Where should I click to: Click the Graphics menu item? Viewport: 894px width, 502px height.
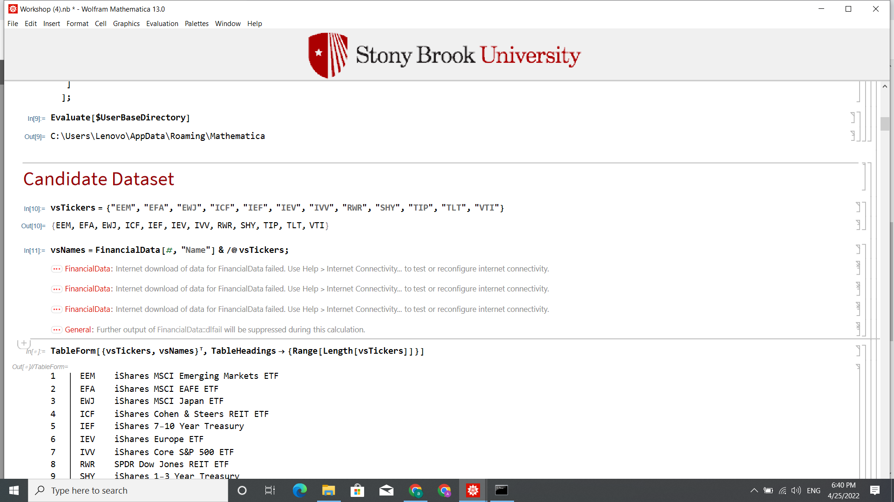click(x=126, y=23)
